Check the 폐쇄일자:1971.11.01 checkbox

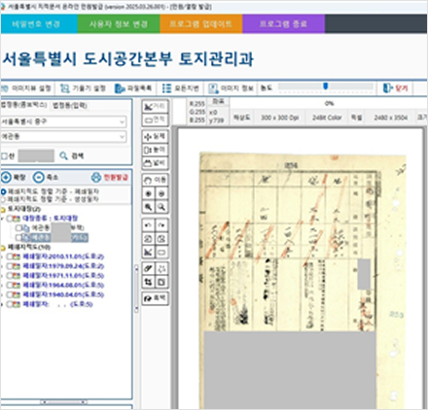[x=10, y=276]
